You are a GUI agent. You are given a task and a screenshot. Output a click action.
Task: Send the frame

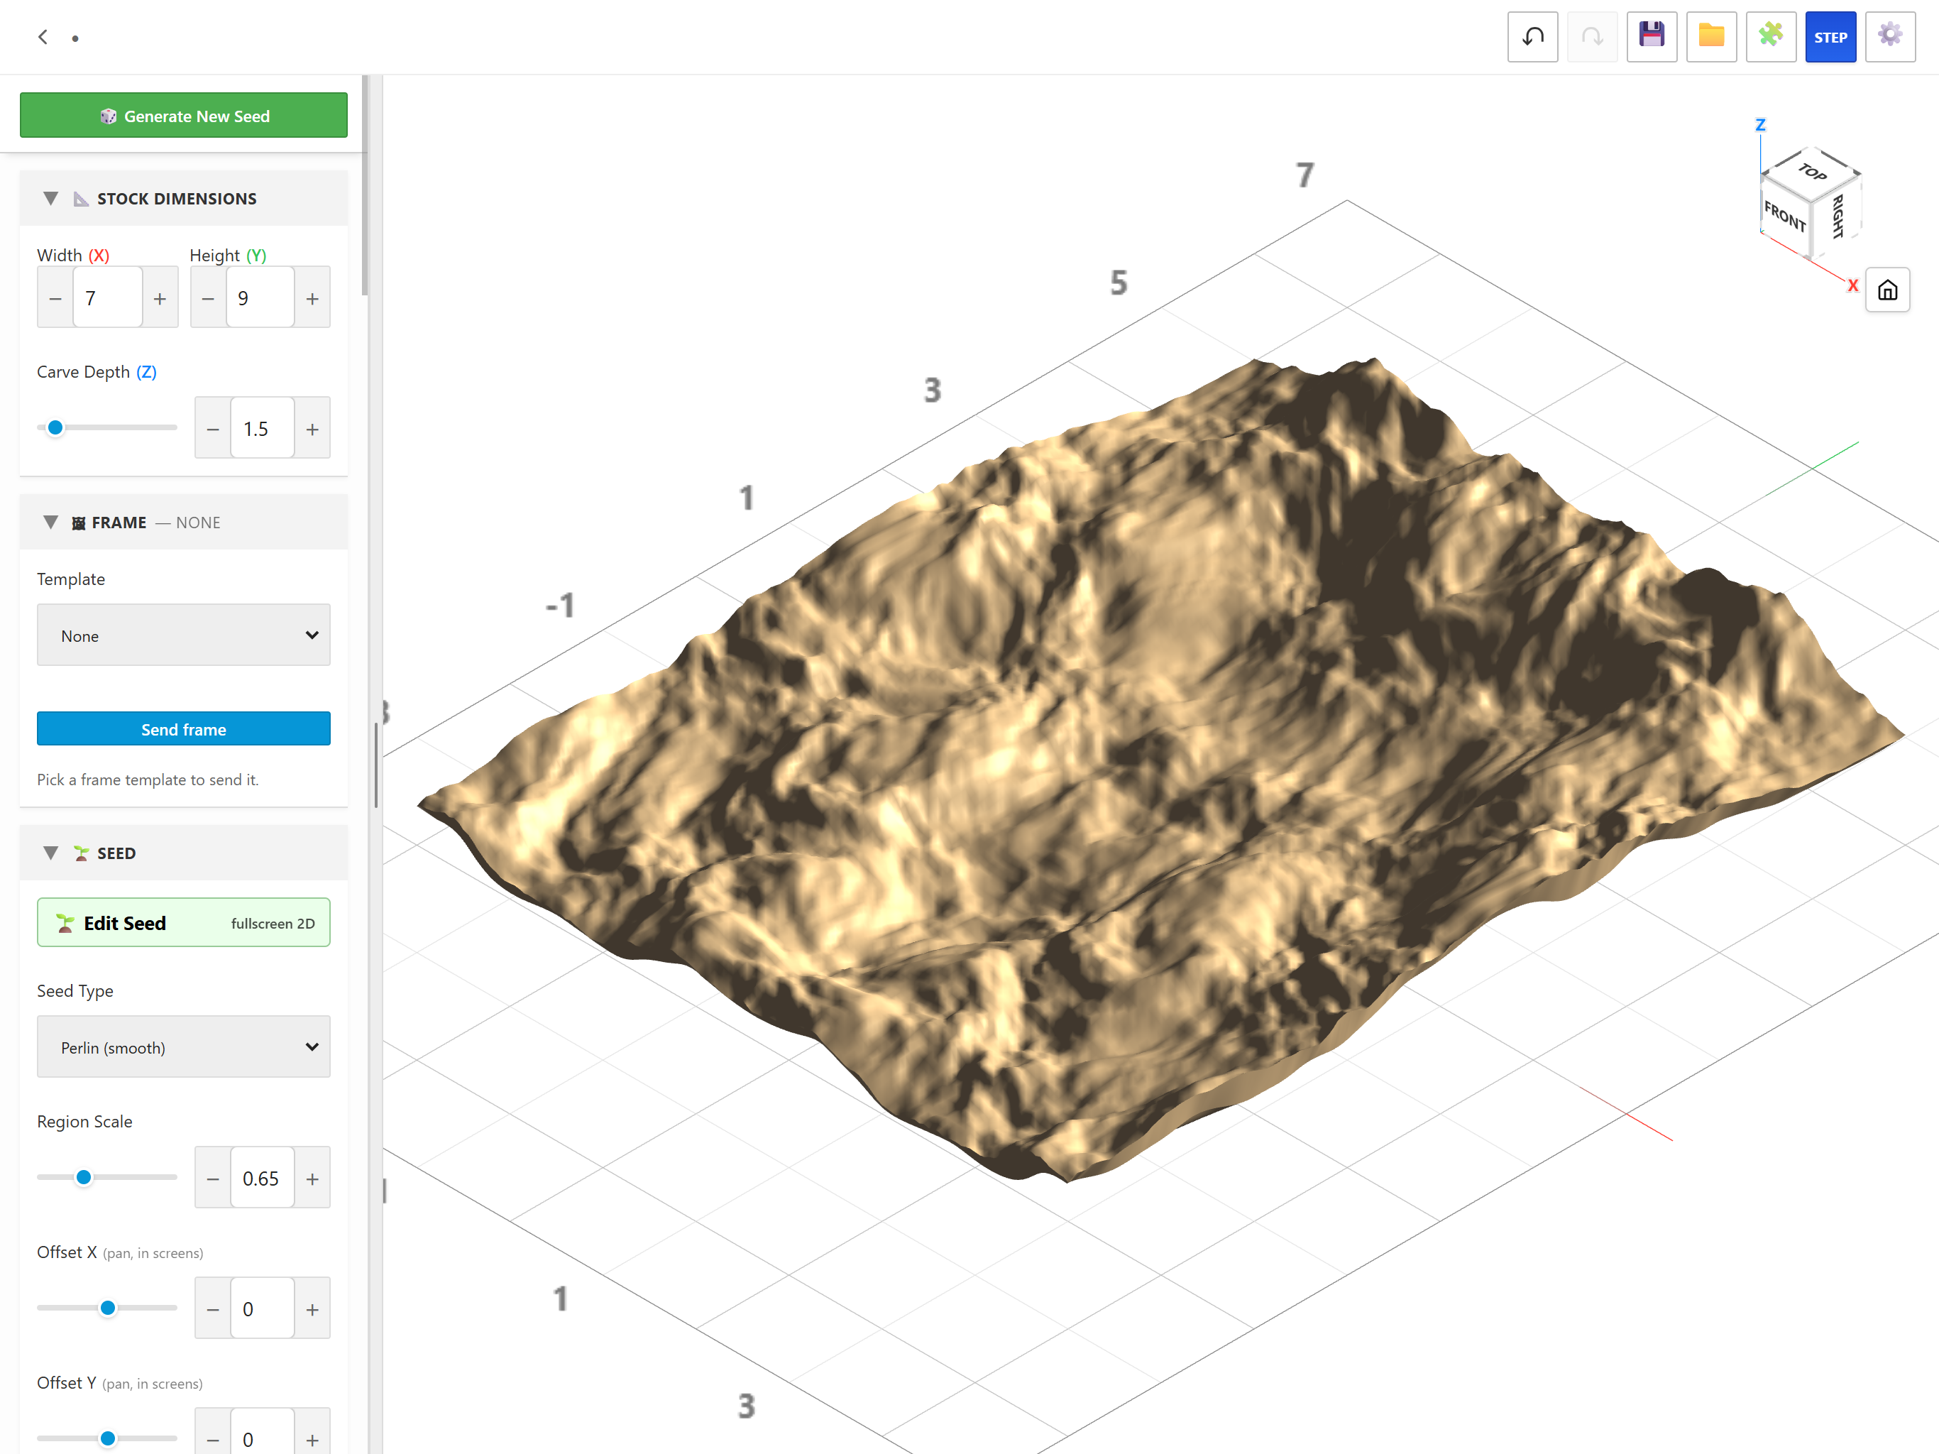183,728
